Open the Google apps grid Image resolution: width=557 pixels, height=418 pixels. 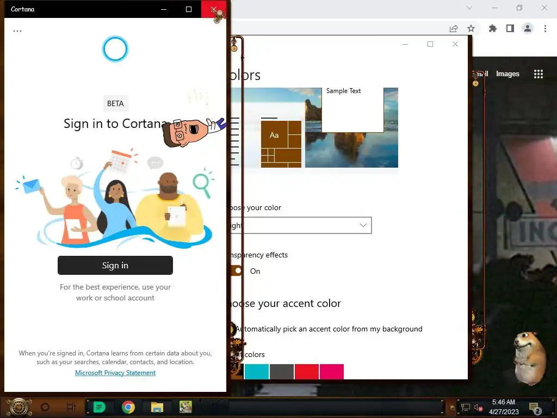(539, 73)
